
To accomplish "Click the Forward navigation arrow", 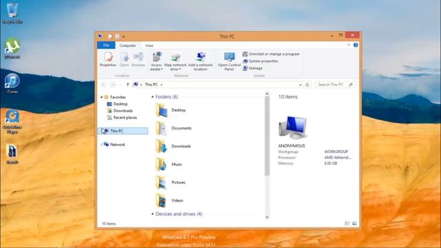I will (113, 85).
